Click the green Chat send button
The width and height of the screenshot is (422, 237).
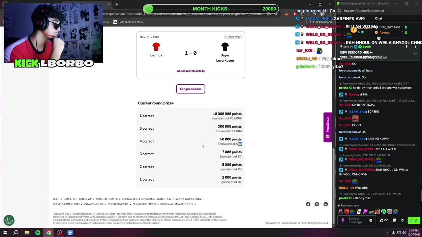point(414,221)
